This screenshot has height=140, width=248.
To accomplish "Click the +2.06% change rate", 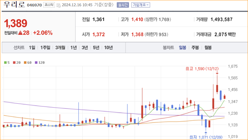I will click(x=43, y=33).
